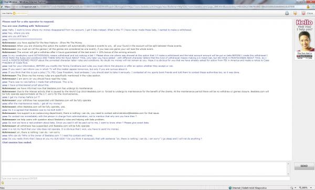Click the Internet zone globe icon
This screenshot has height=190, width=315.
coord(230,188)
